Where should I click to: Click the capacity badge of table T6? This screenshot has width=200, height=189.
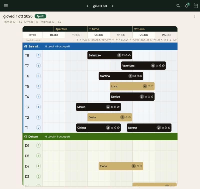[x=38, y=76]
